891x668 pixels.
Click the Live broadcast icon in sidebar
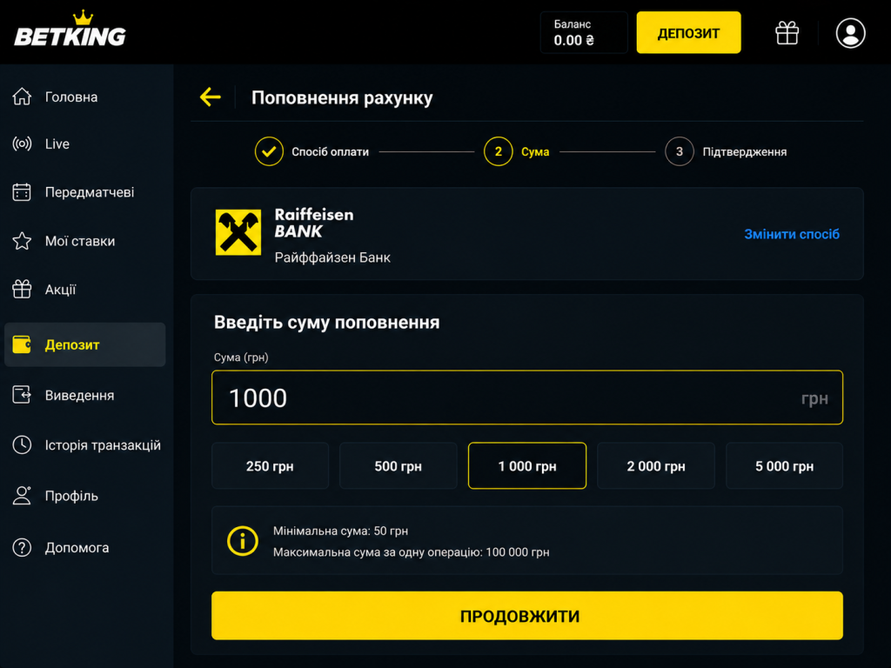point(22,144)
